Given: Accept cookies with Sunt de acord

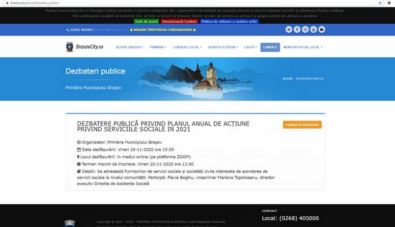Looking at the screenshot, I should tap(146, 21).
